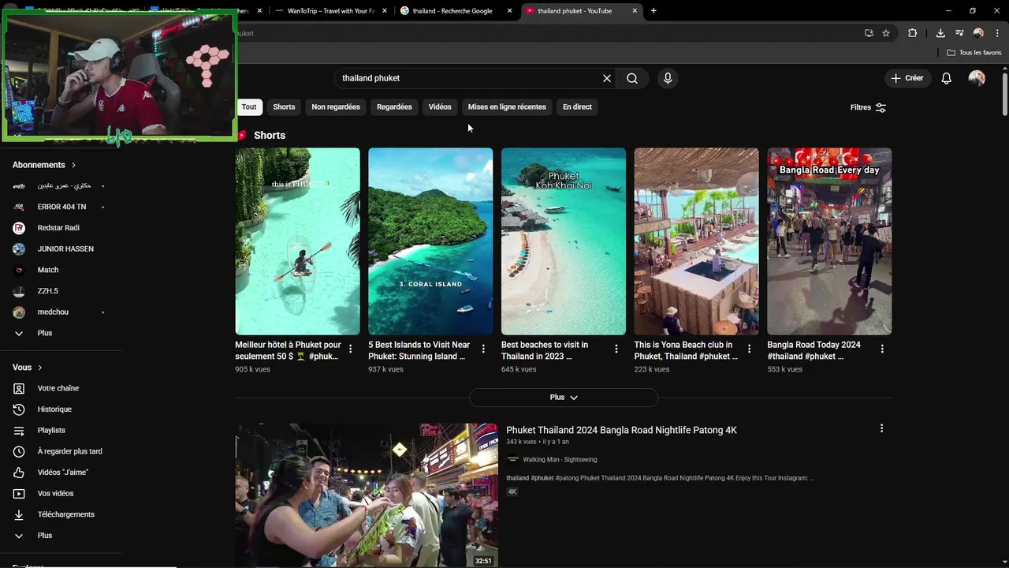Select Vidéos filter chip
The image size is (1009, 568).
440,106
